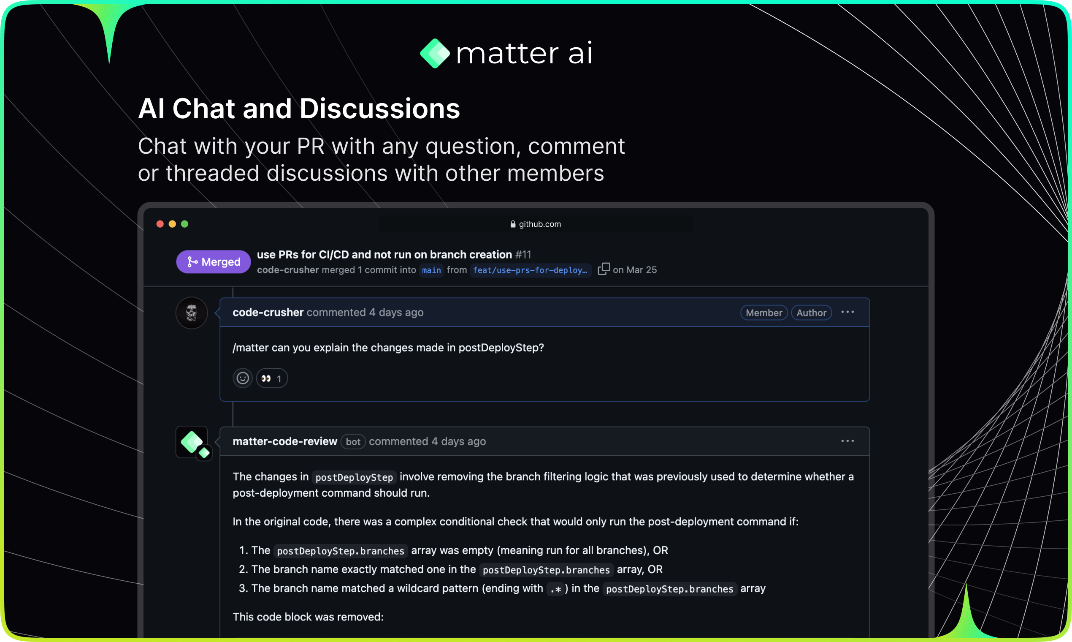Viewport: 1072px width, 642px height.
Task: Open options menu on matter-code-review's comment
Action: point(847,441)
